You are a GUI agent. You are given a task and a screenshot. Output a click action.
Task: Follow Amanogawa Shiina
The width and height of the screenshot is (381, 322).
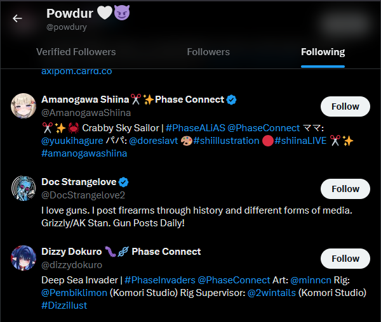coord(345,106)
